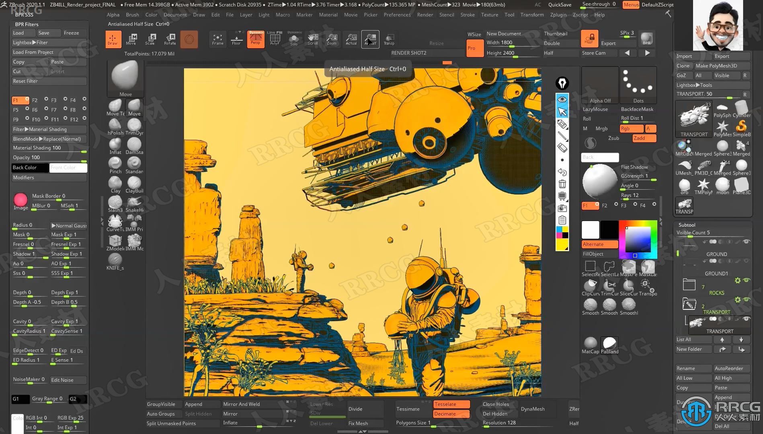Select the Scroll document icon
The image size is (763, 434).
point(313,39)
